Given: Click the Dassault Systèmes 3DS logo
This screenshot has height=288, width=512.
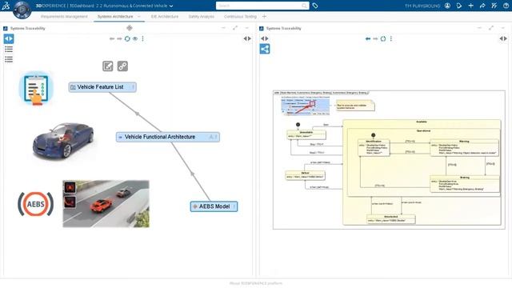Looking at the screenshot, I should coord(6,6).
